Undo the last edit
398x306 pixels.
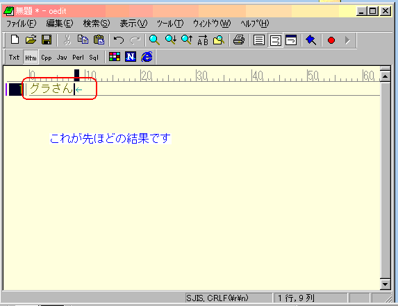(119, 40)
